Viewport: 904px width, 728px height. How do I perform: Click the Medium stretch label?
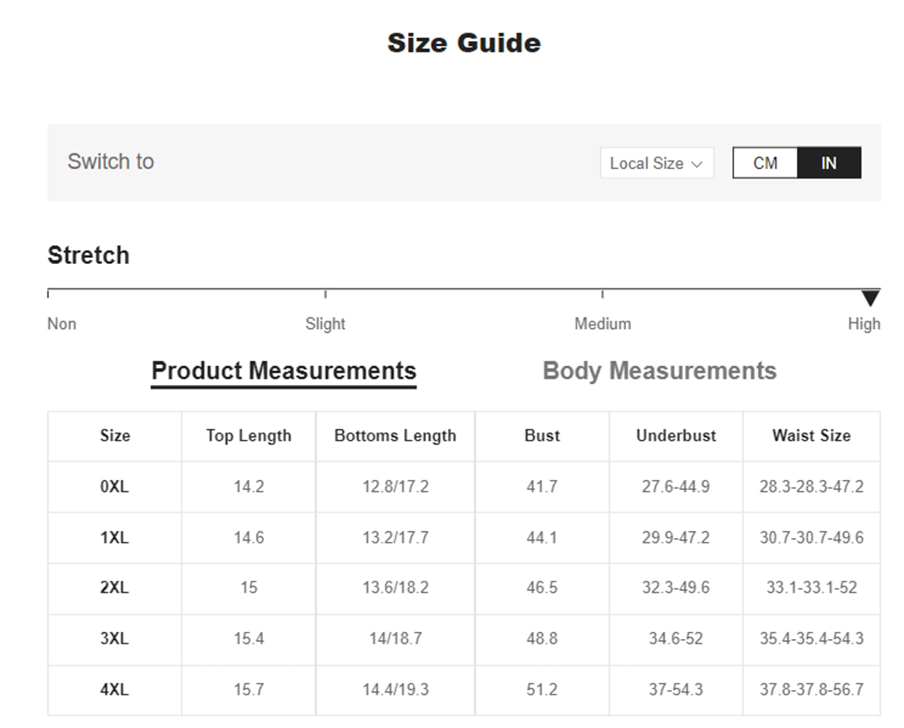coord(603,324)
